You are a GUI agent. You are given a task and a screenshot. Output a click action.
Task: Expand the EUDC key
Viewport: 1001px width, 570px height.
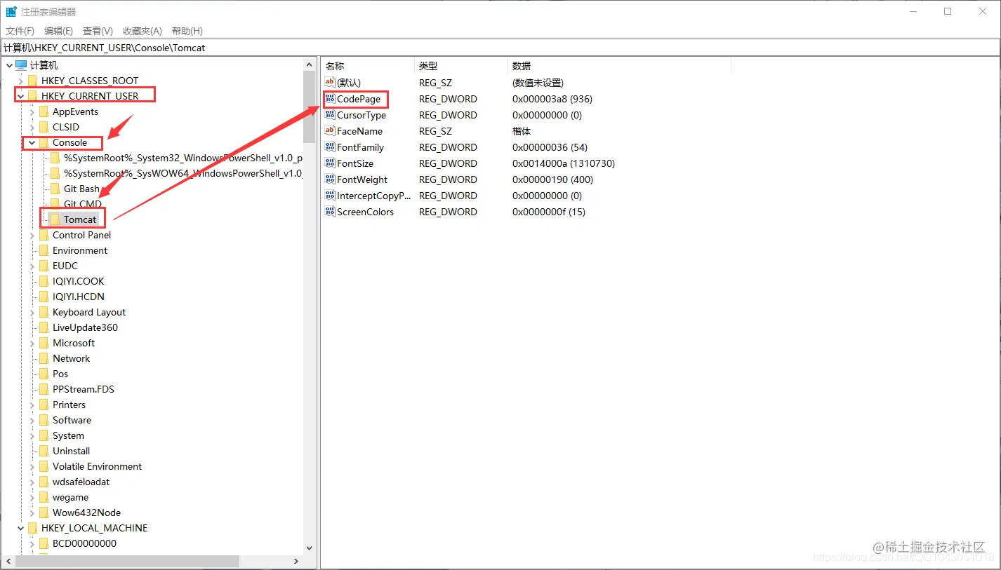[32, 266]
